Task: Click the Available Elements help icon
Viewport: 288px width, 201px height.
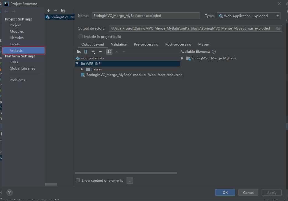Action: point(214,52)
